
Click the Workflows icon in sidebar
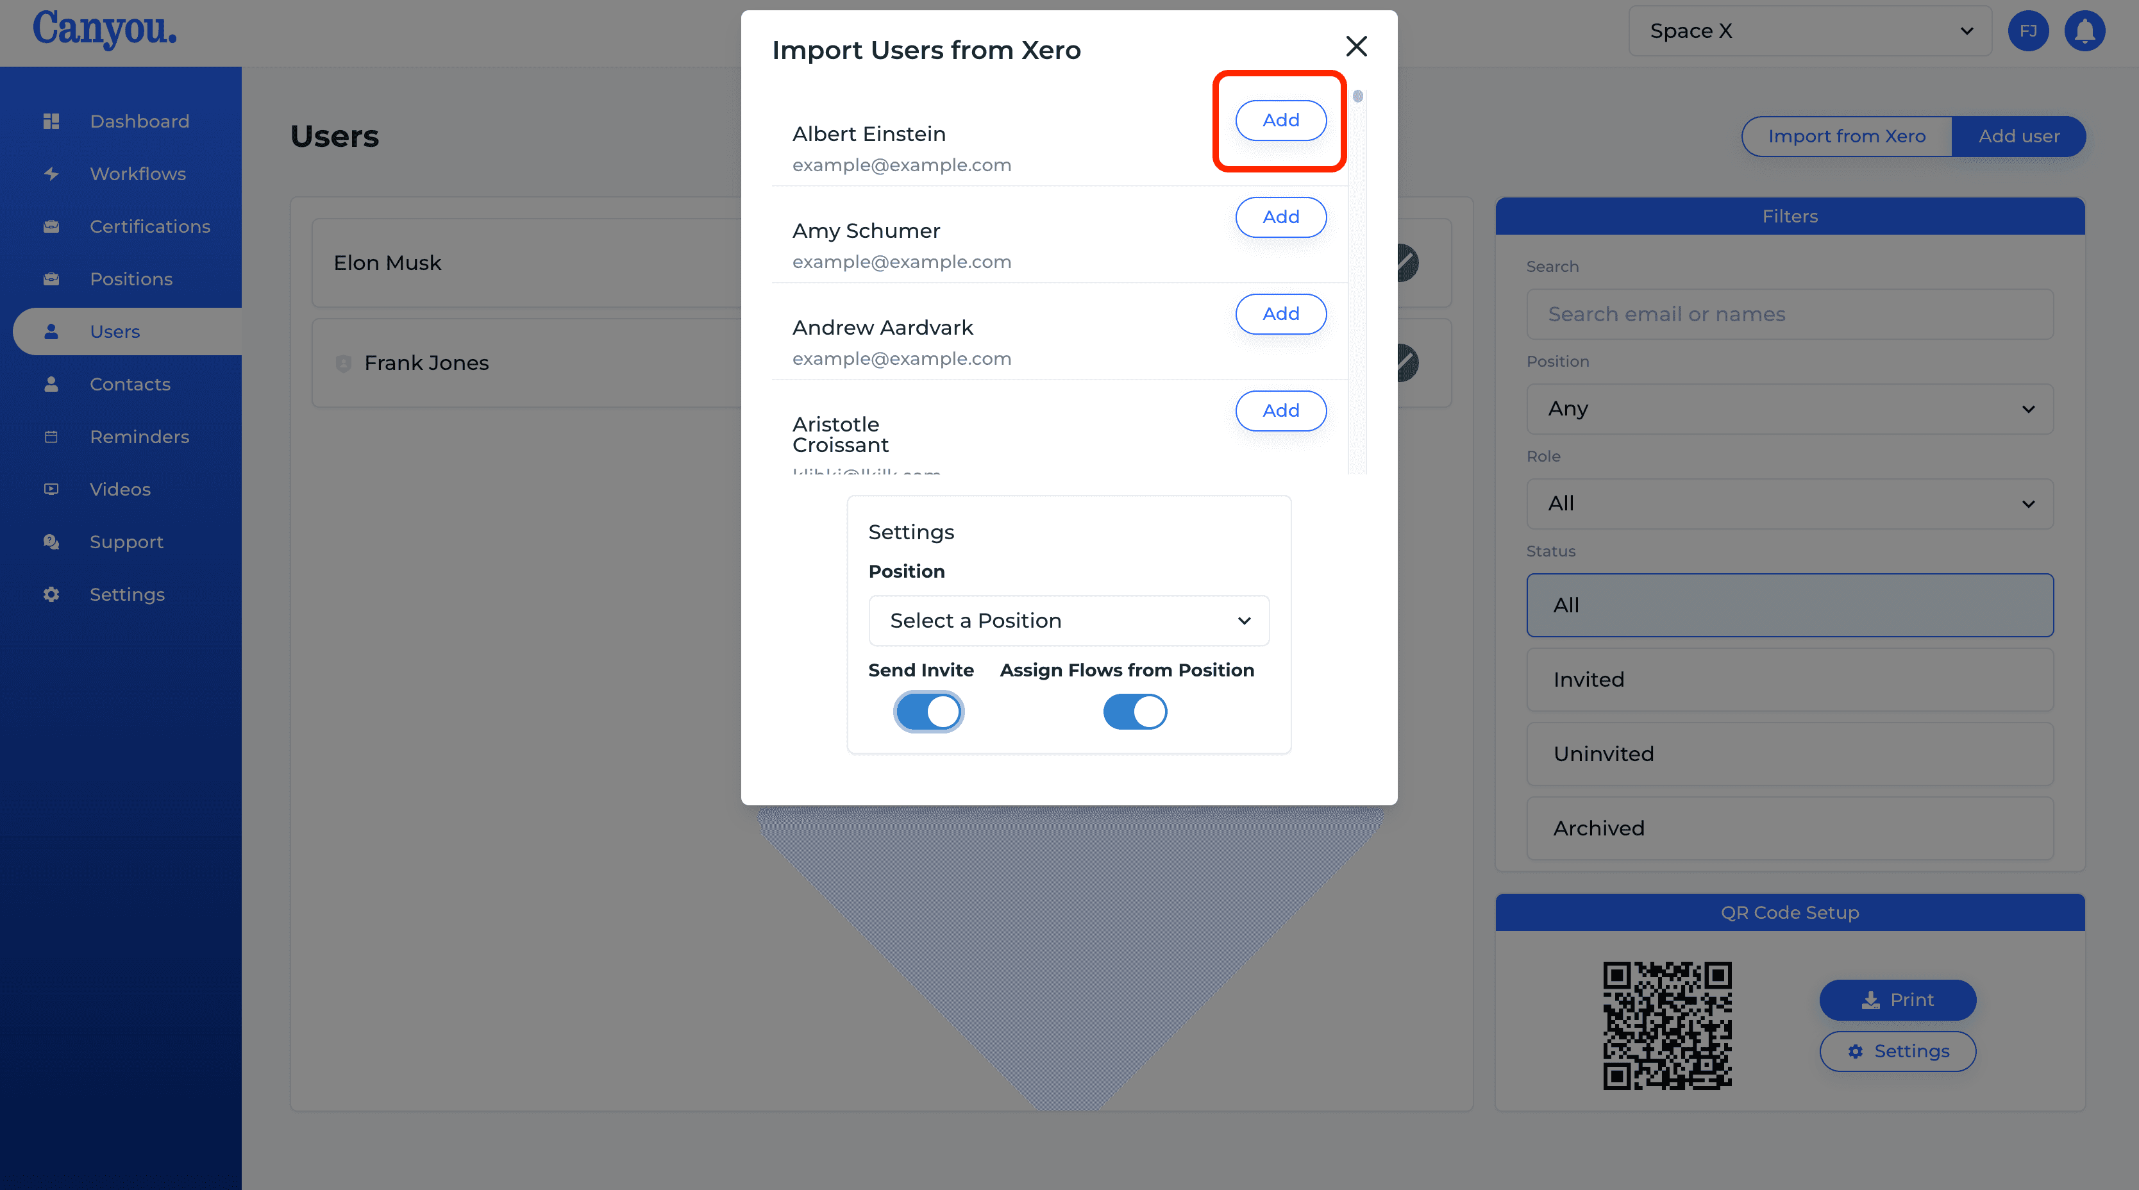(48, 173)
